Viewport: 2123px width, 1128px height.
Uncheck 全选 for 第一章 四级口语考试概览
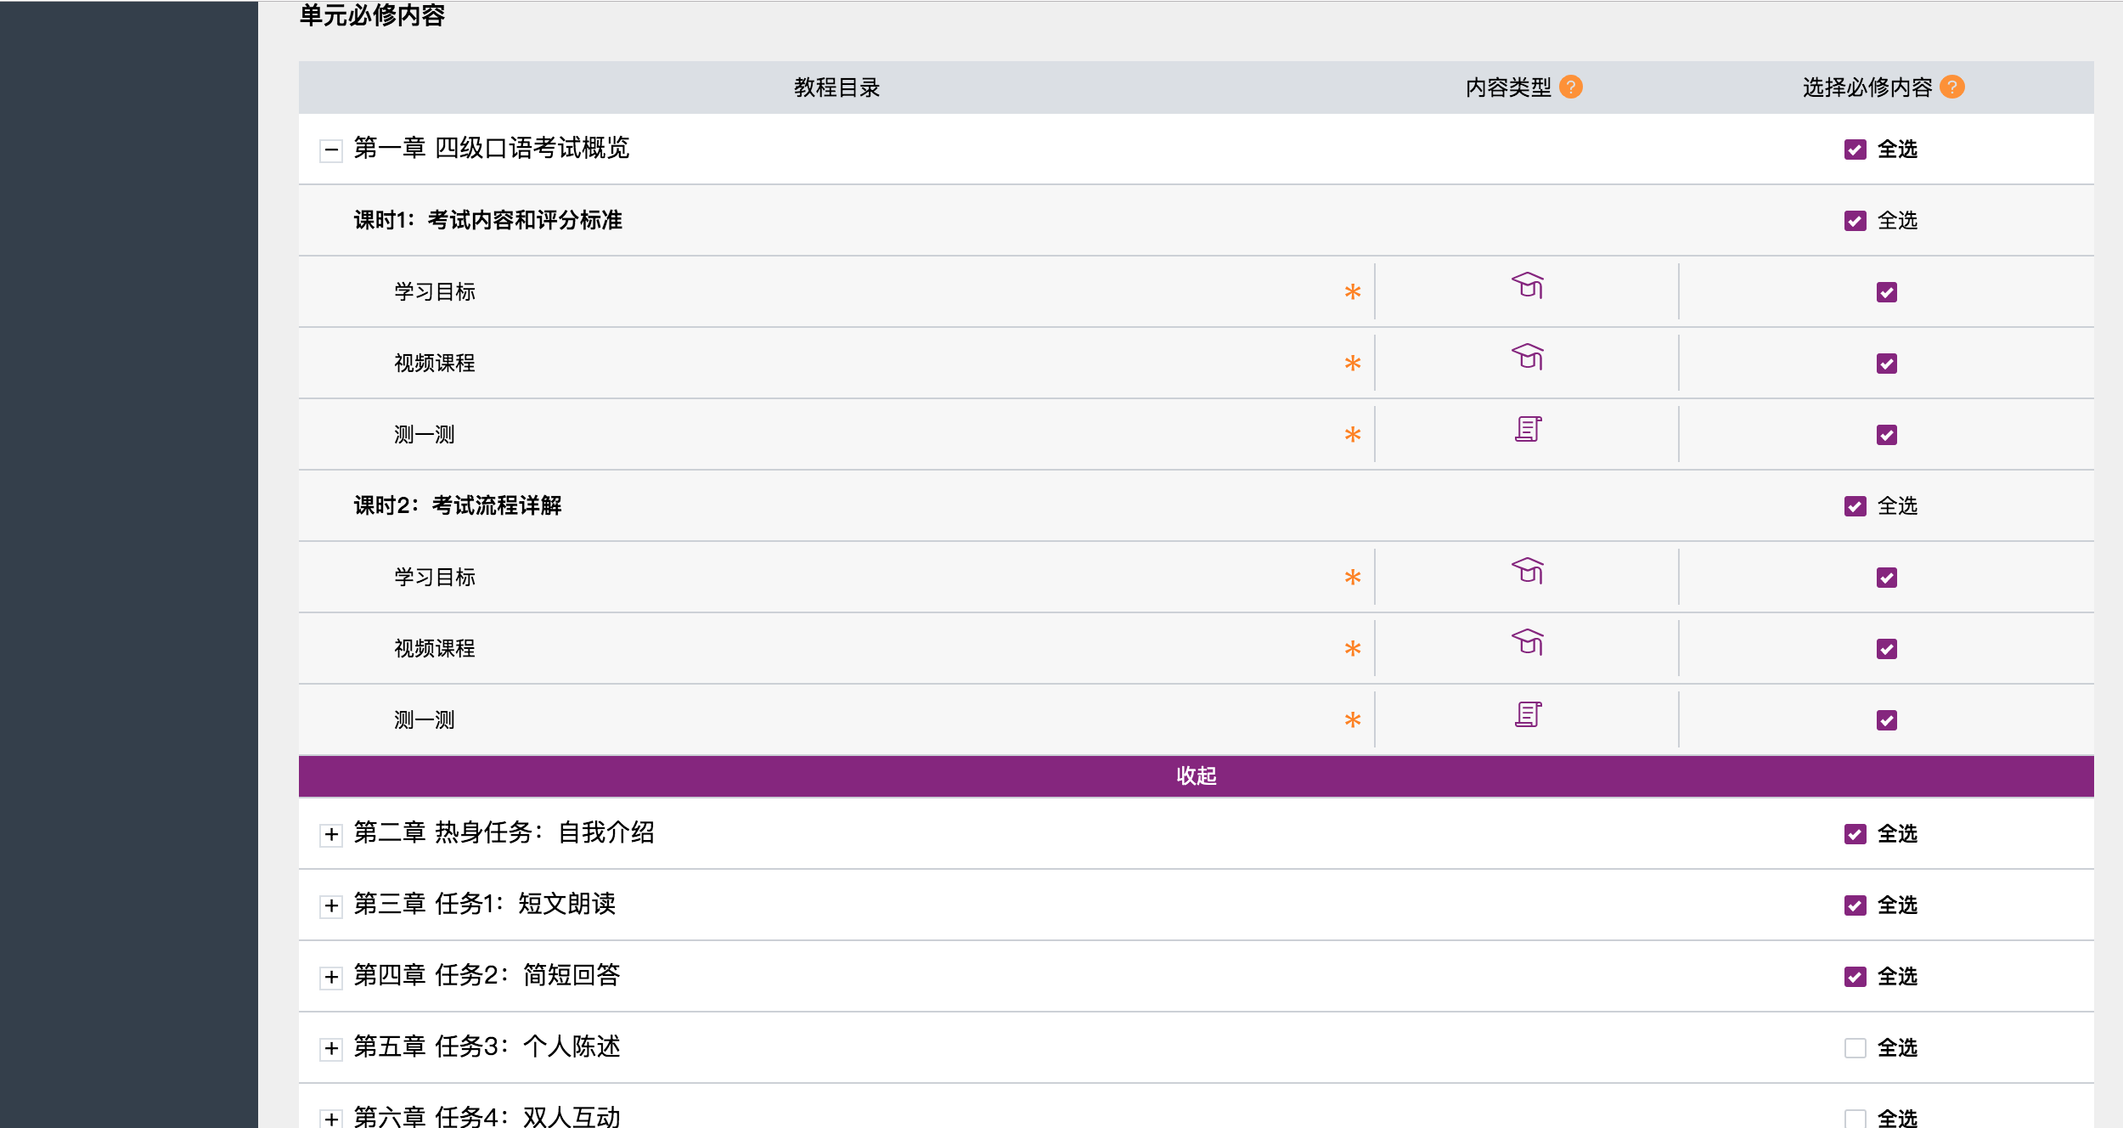click(x=1855, y=149)
